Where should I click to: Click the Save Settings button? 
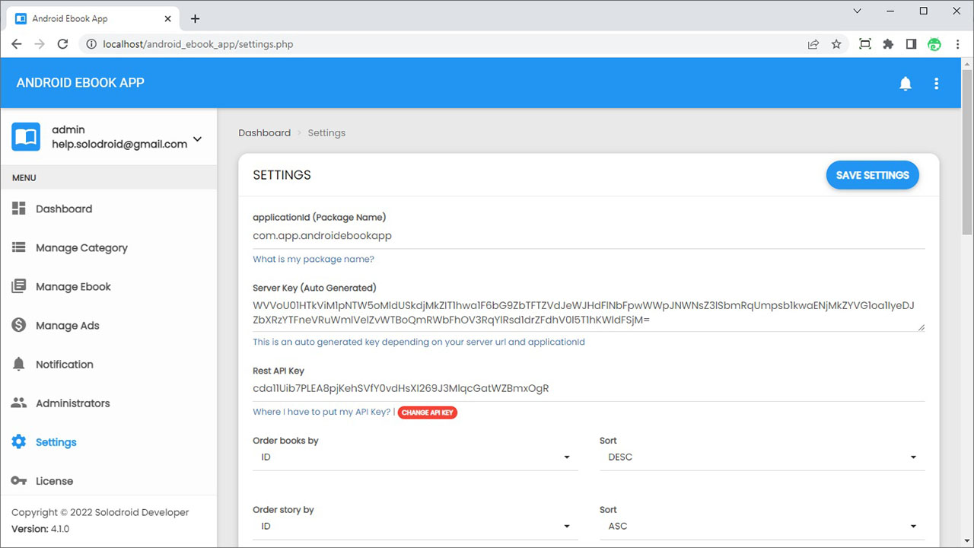872,175
